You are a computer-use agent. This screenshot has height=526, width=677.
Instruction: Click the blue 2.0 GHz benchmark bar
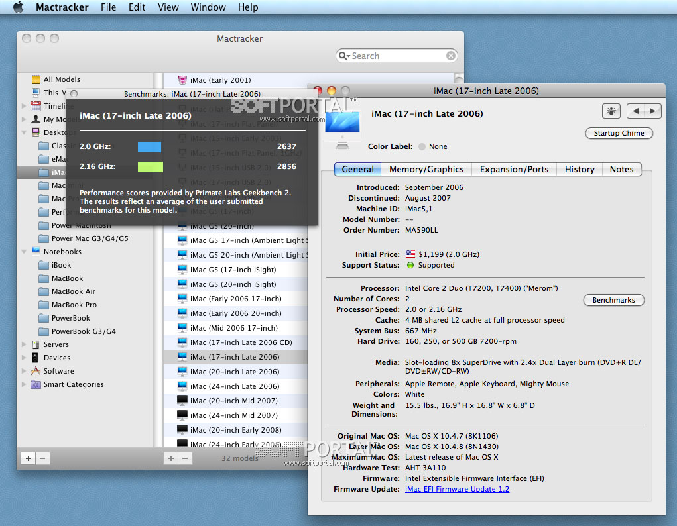point(149,146)
